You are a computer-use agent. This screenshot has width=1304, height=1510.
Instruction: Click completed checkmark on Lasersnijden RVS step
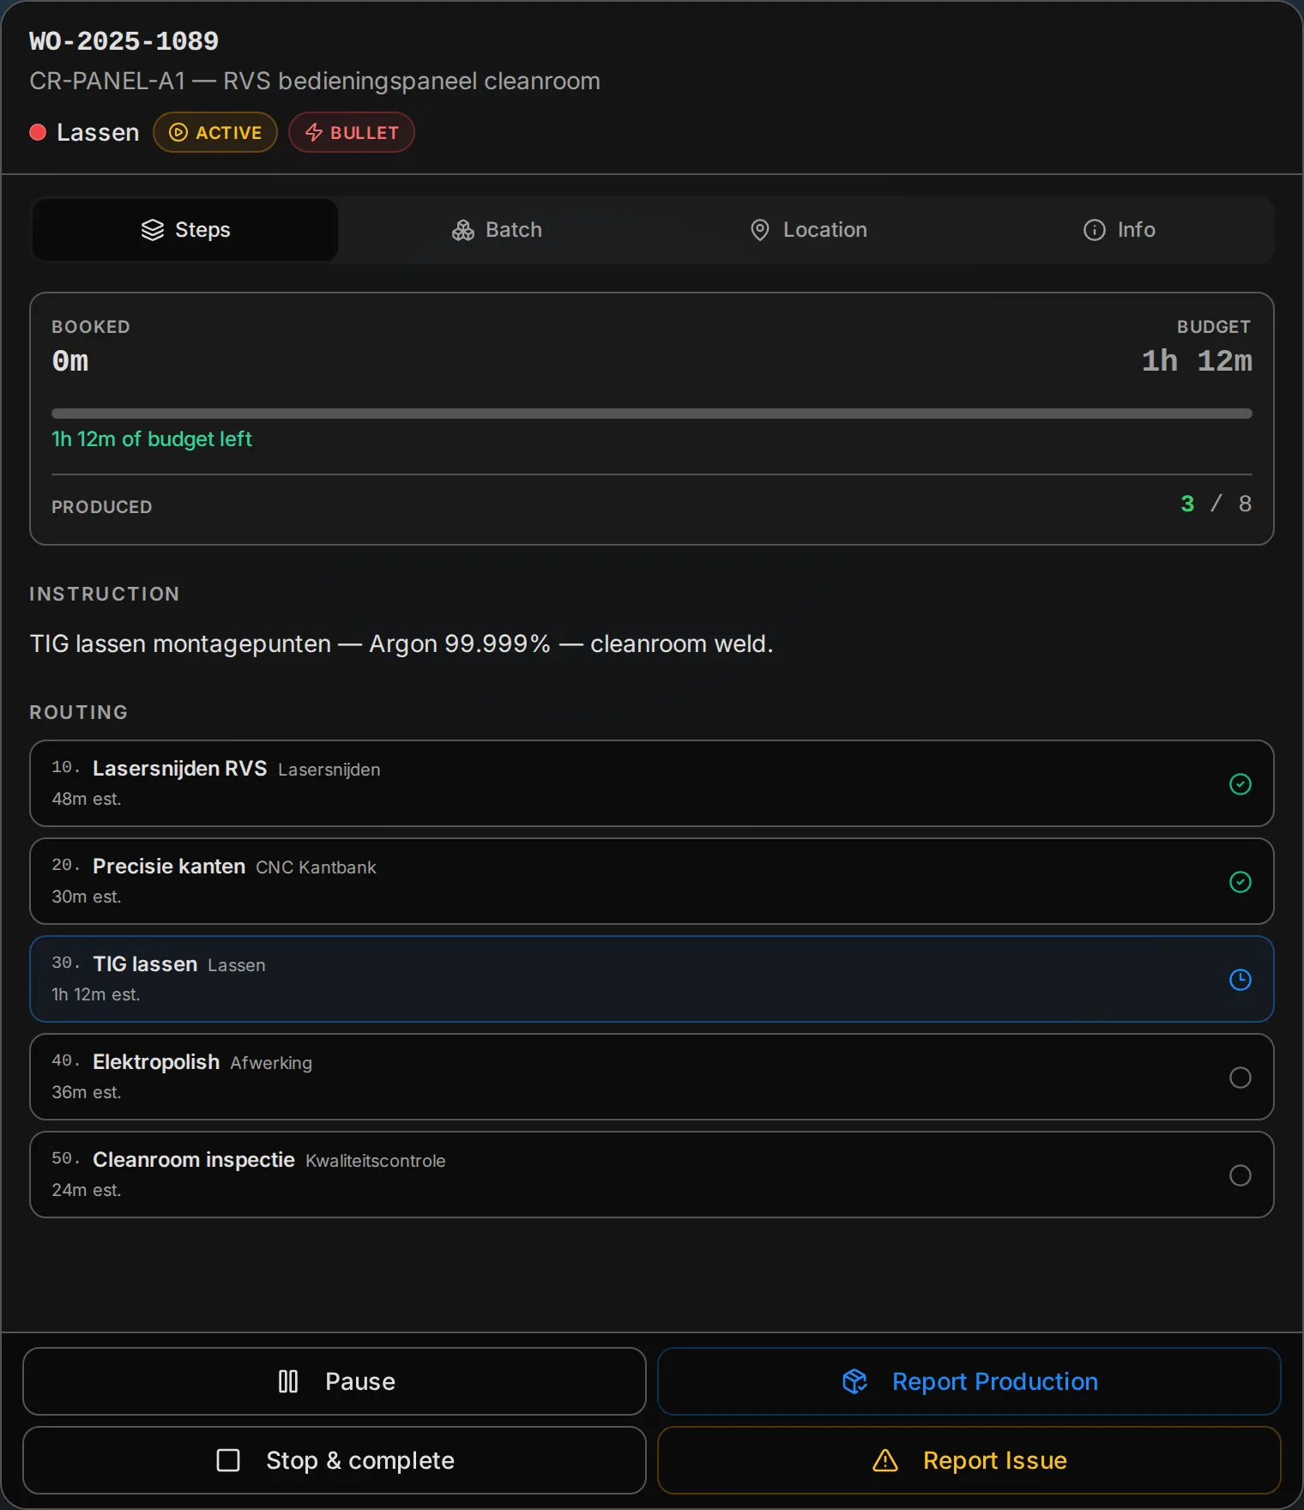pos(1241,784)
